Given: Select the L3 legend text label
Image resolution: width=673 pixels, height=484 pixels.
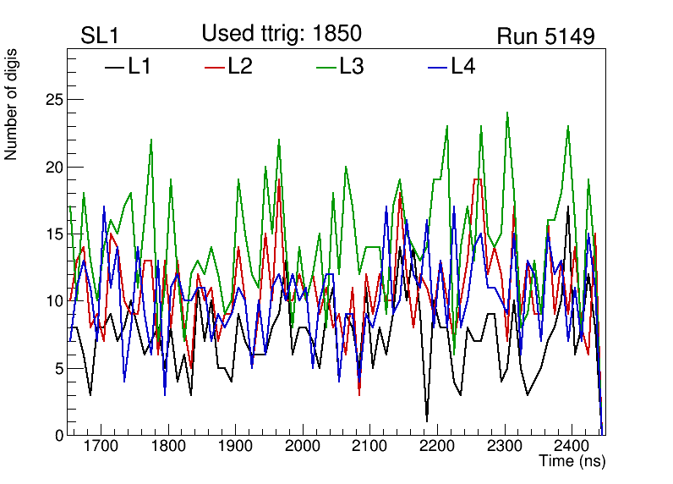Looking at the screenshot, I should coord(351,67).
